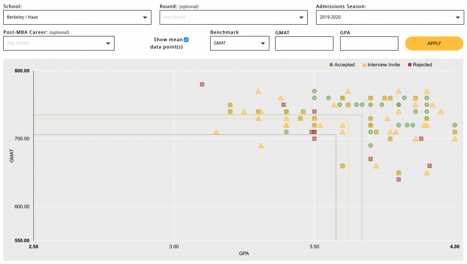Open the Admissions Season 2019-2020 dropdown
467x264 pixels.
point(389,17)
